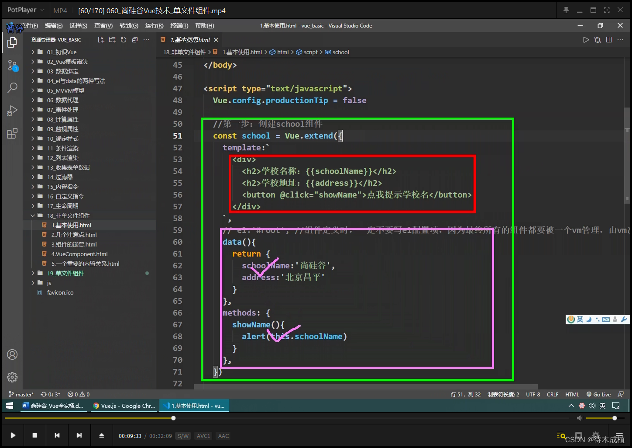Screen dimensions: 632x448
Task: Open the PotPlayer main menu dropdown
Action: (26, 10)
